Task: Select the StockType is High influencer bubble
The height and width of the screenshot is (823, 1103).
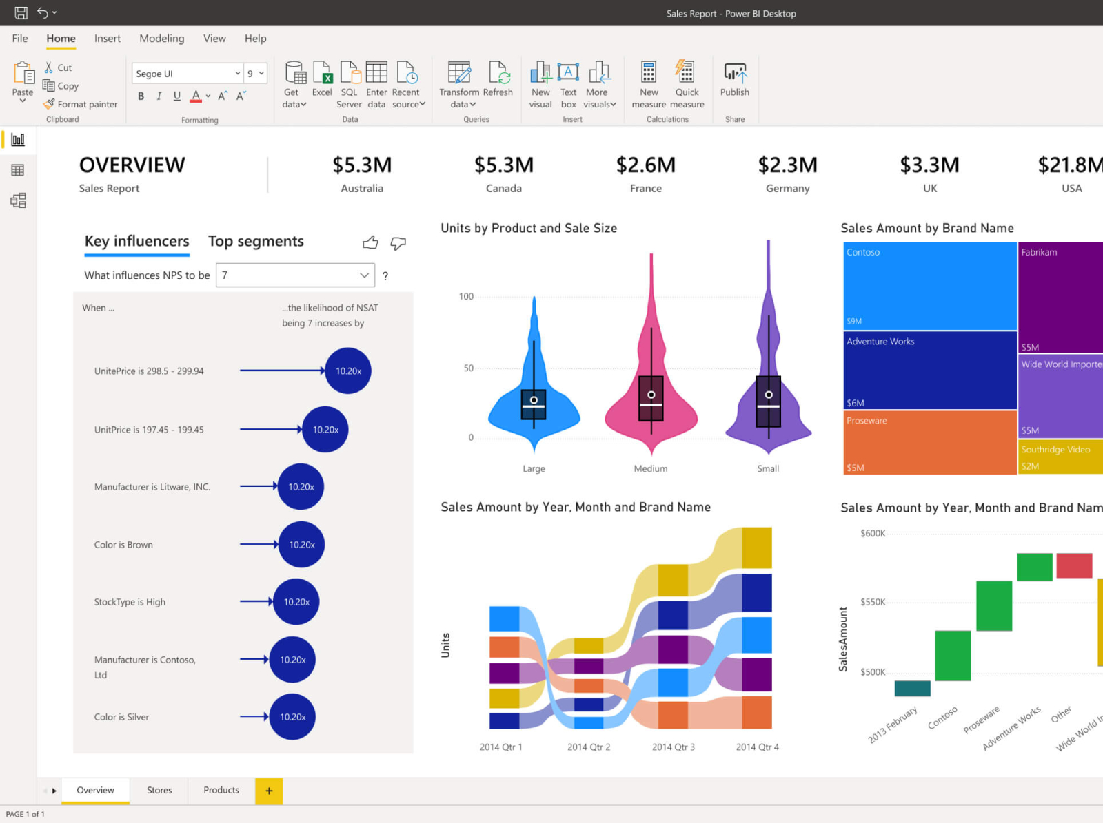Action: point(296,601)
